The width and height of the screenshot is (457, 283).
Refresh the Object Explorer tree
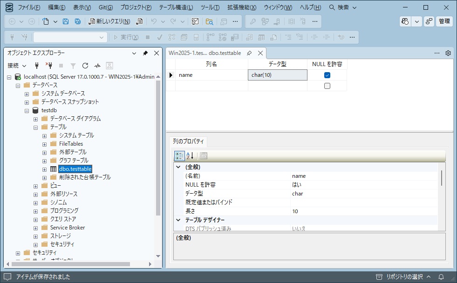point(85,66)
